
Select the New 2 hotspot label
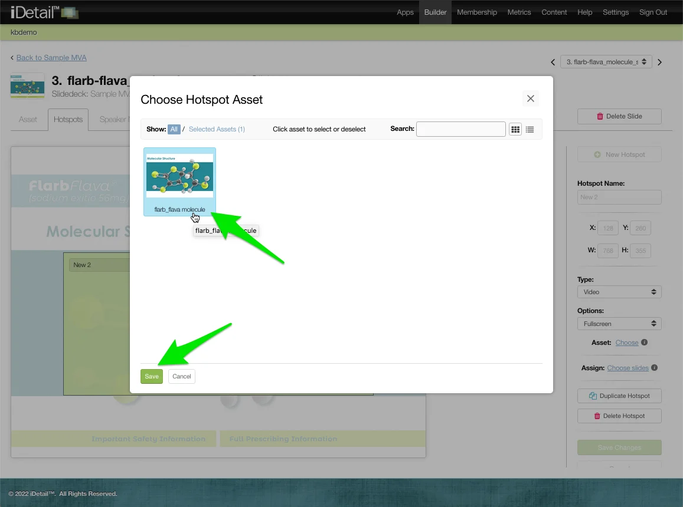[x=99, y=265]
